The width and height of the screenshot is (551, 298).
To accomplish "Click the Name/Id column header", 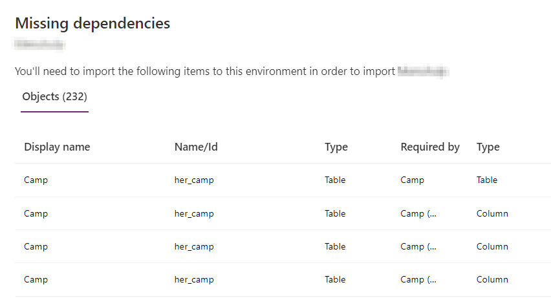I will 196,147.
